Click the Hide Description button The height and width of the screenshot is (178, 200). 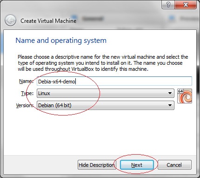click(96, 165)
